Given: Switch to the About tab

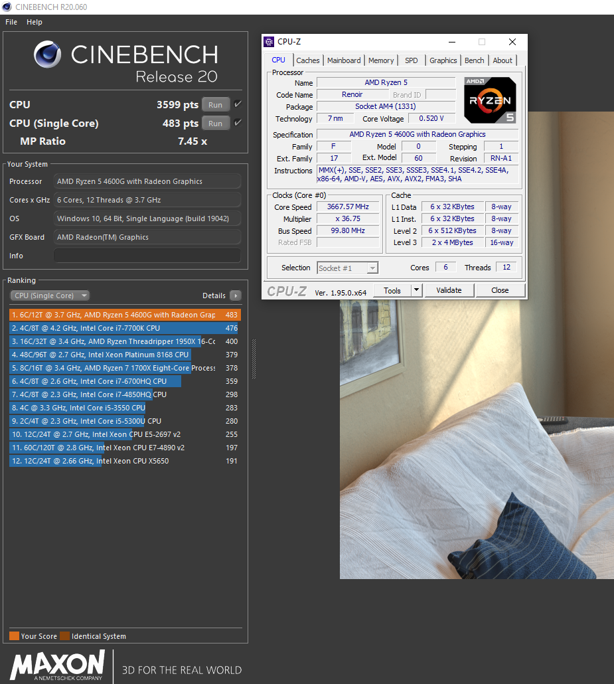Looking at the screenshot, I should click(x=502, y=60).
